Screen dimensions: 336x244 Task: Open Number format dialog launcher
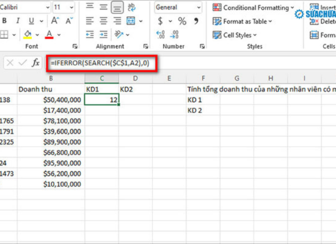coord(202,46)
